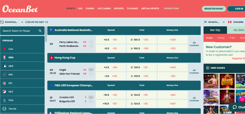Expand the American odds format dropdown
Viewport: 245px width, 114px height.
[x=214, y=22]
